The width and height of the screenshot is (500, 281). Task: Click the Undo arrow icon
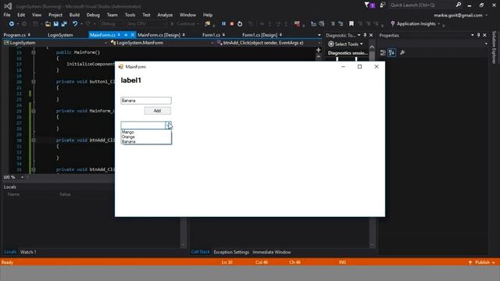[x=75, y=23]
